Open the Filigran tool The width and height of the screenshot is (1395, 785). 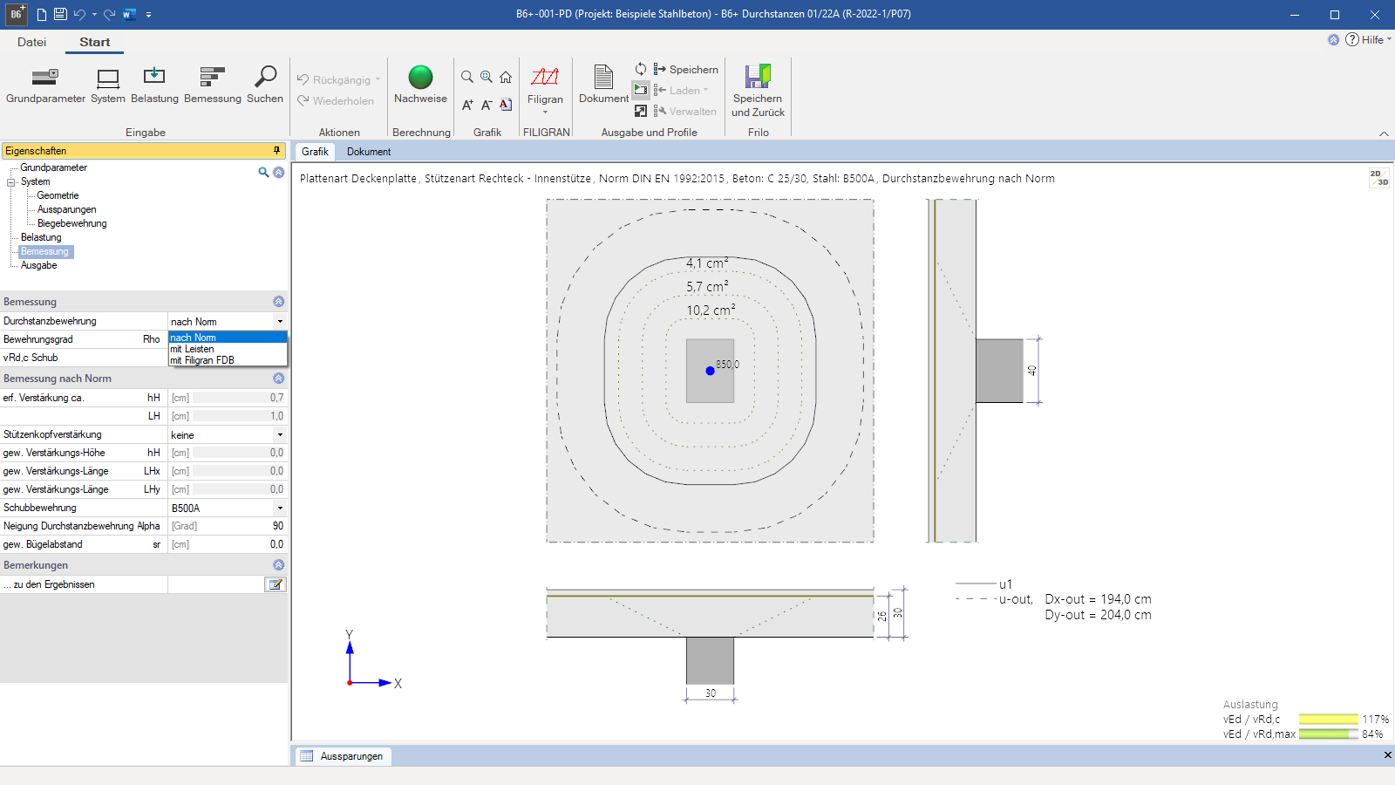point(545,85)
